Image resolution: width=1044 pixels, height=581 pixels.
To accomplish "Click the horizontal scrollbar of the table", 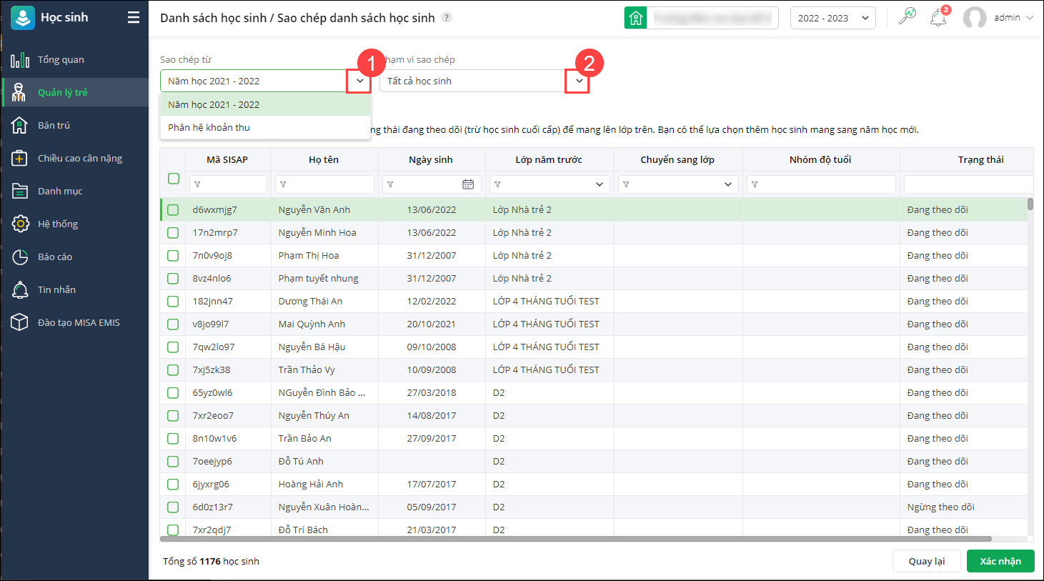I will [x=577, y=539].
